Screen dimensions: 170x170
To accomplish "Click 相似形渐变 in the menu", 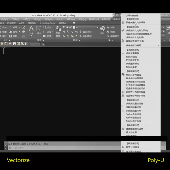I will [x=131, y=67].
